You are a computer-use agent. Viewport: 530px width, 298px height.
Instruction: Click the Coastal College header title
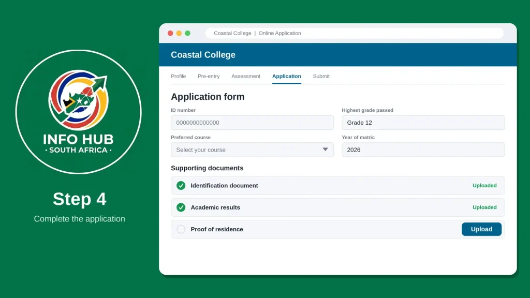click(x=203, y=55)
